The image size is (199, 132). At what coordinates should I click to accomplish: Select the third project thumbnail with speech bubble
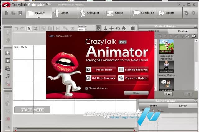coord(166,84)
